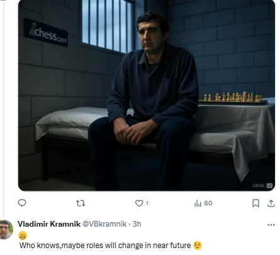
Task: Open the prison cell image full size
Action: click(147, 95)
